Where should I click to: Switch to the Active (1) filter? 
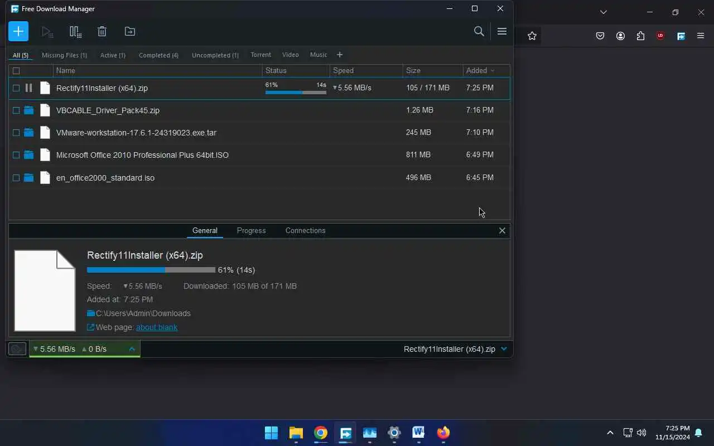tap(113, 55)
